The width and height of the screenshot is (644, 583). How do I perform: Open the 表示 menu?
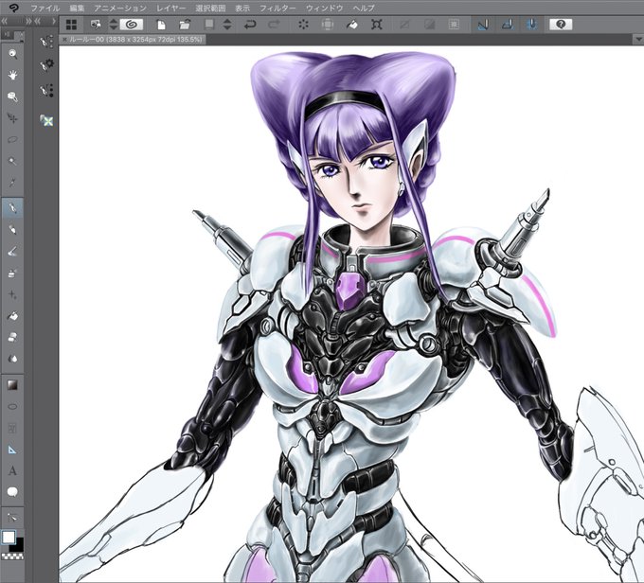[242, 8]
